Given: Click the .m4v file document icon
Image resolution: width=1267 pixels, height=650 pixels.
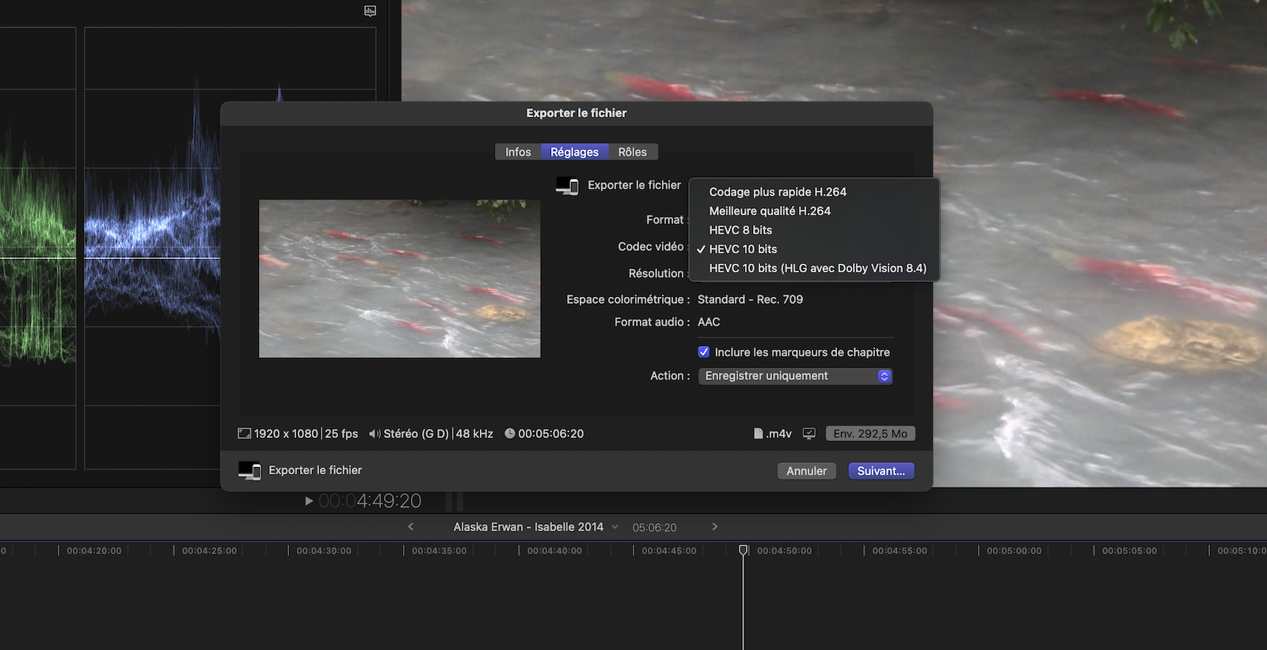Looking at the screenshot, I should [758, 434].
